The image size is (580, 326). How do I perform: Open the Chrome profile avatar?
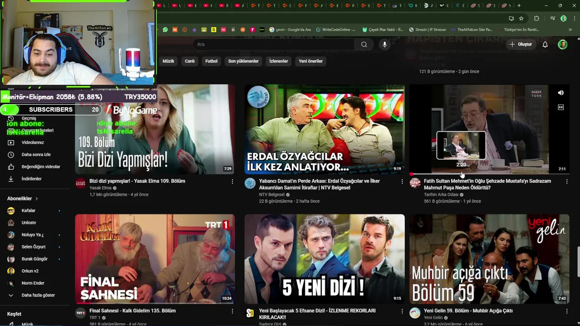[564, 18]
